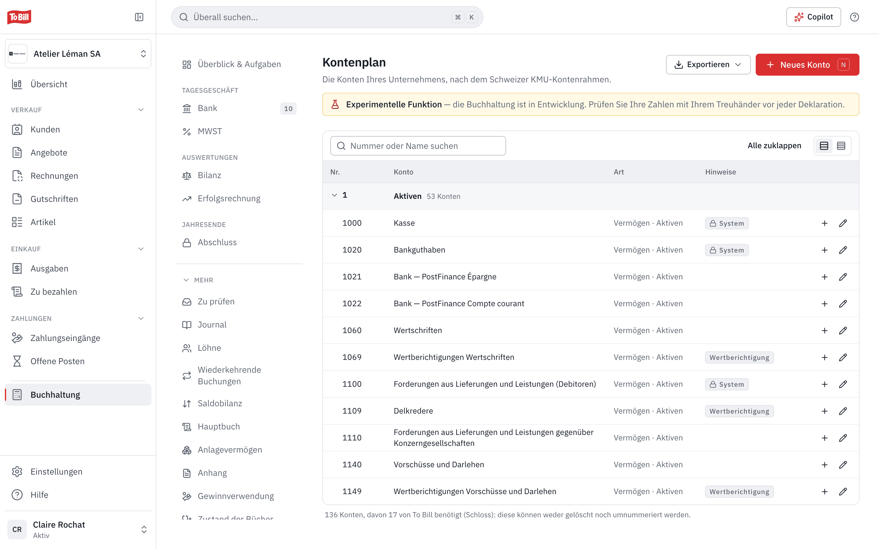Click pencil icon for account 1149

843,492
